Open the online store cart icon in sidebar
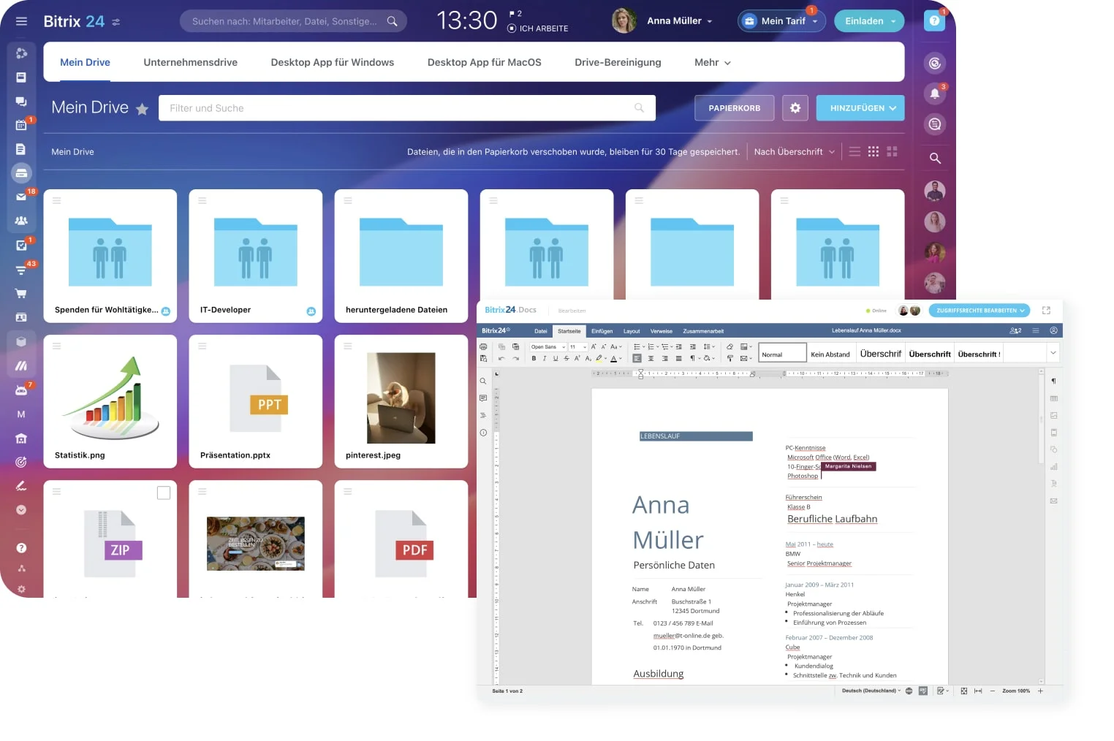The width and height of the screenshot is (1114, 741). (21, 293)
